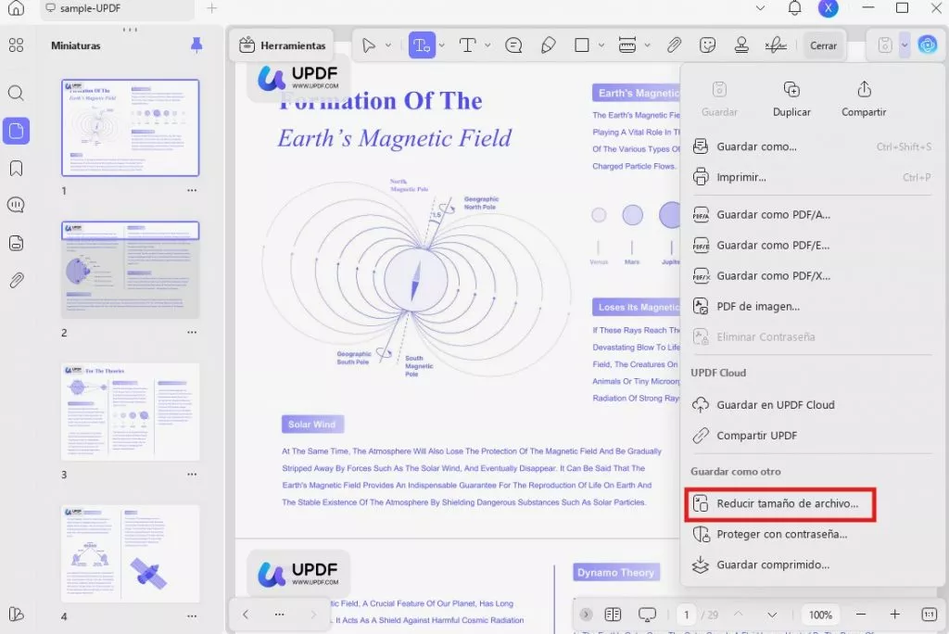Open the comments panel icon
Screen dimensions: 949x634
click(x=17, y=205)
